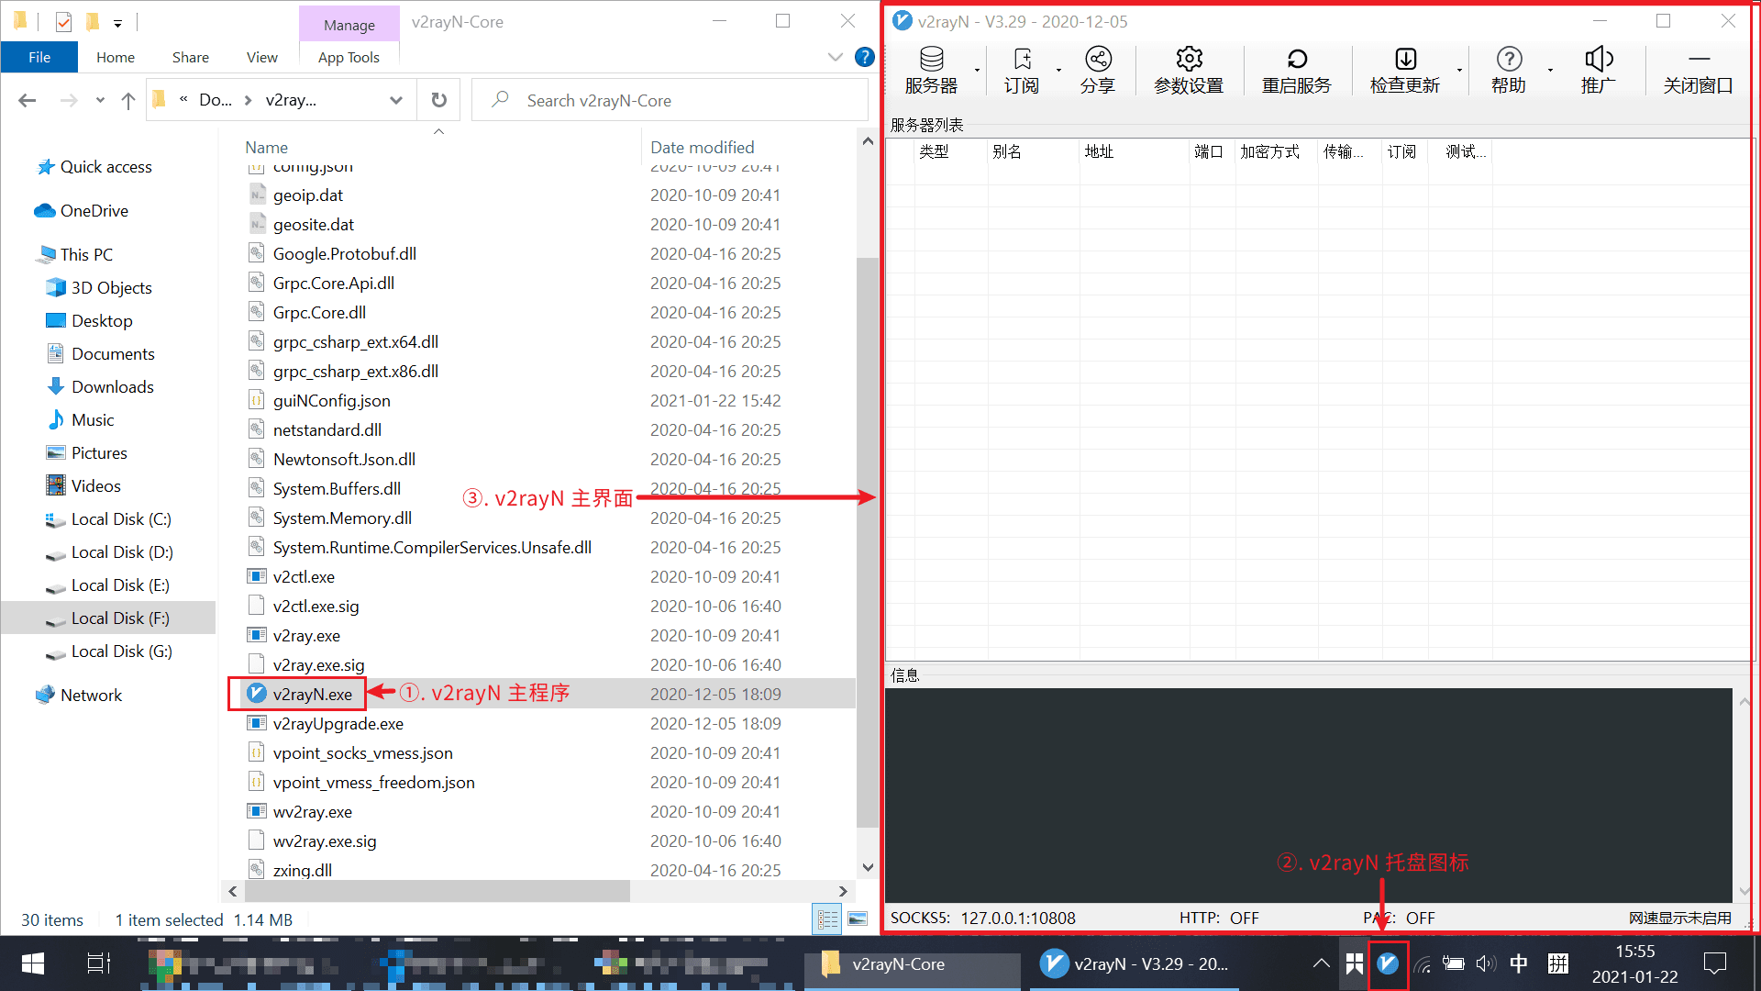Click the 中 IME language indicator

[1519, 963]
